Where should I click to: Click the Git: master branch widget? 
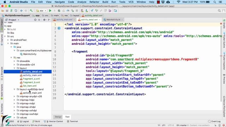coord(183,125)
